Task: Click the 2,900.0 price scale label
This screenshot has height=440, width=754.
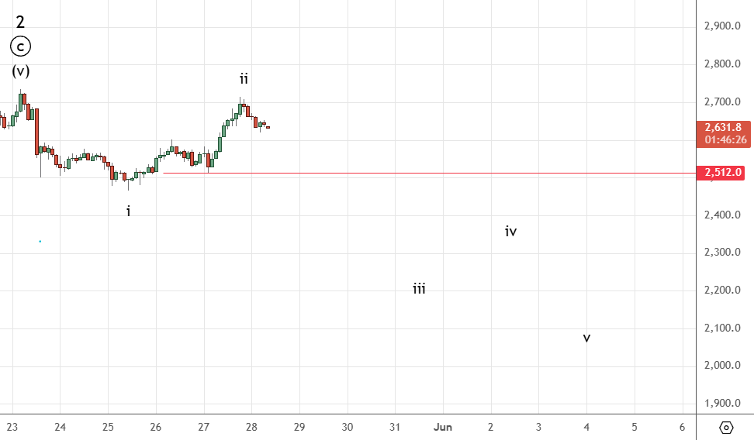Action: coord(723,26)
